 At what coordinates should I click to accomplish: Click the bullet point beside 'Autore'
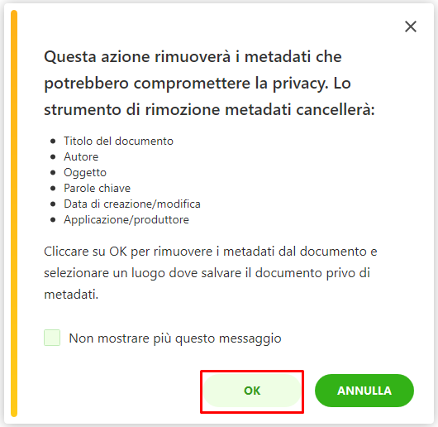point(53,156)
